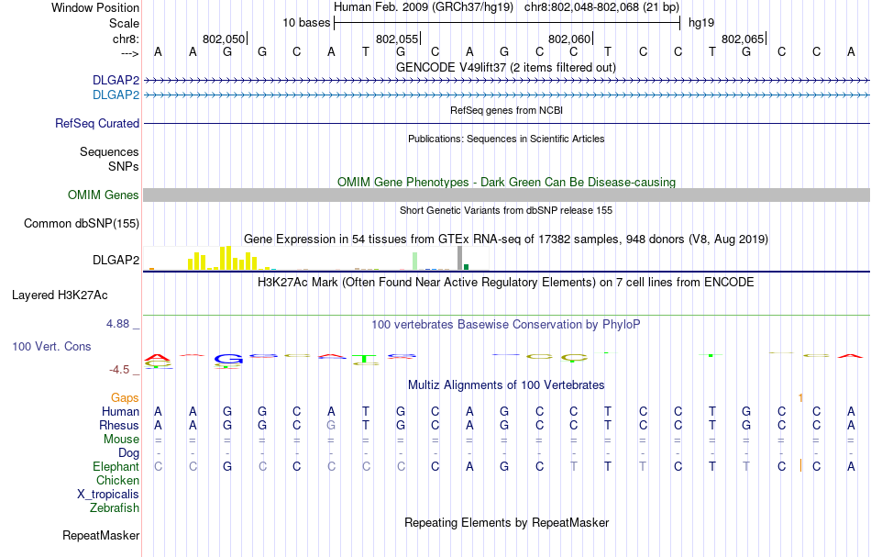
Task: Click the chr8: ruler label
Action: pos(126,39)
